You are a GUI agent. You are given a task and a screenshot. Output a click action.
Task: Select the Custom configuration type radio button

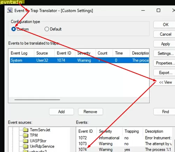click(14, 29)
